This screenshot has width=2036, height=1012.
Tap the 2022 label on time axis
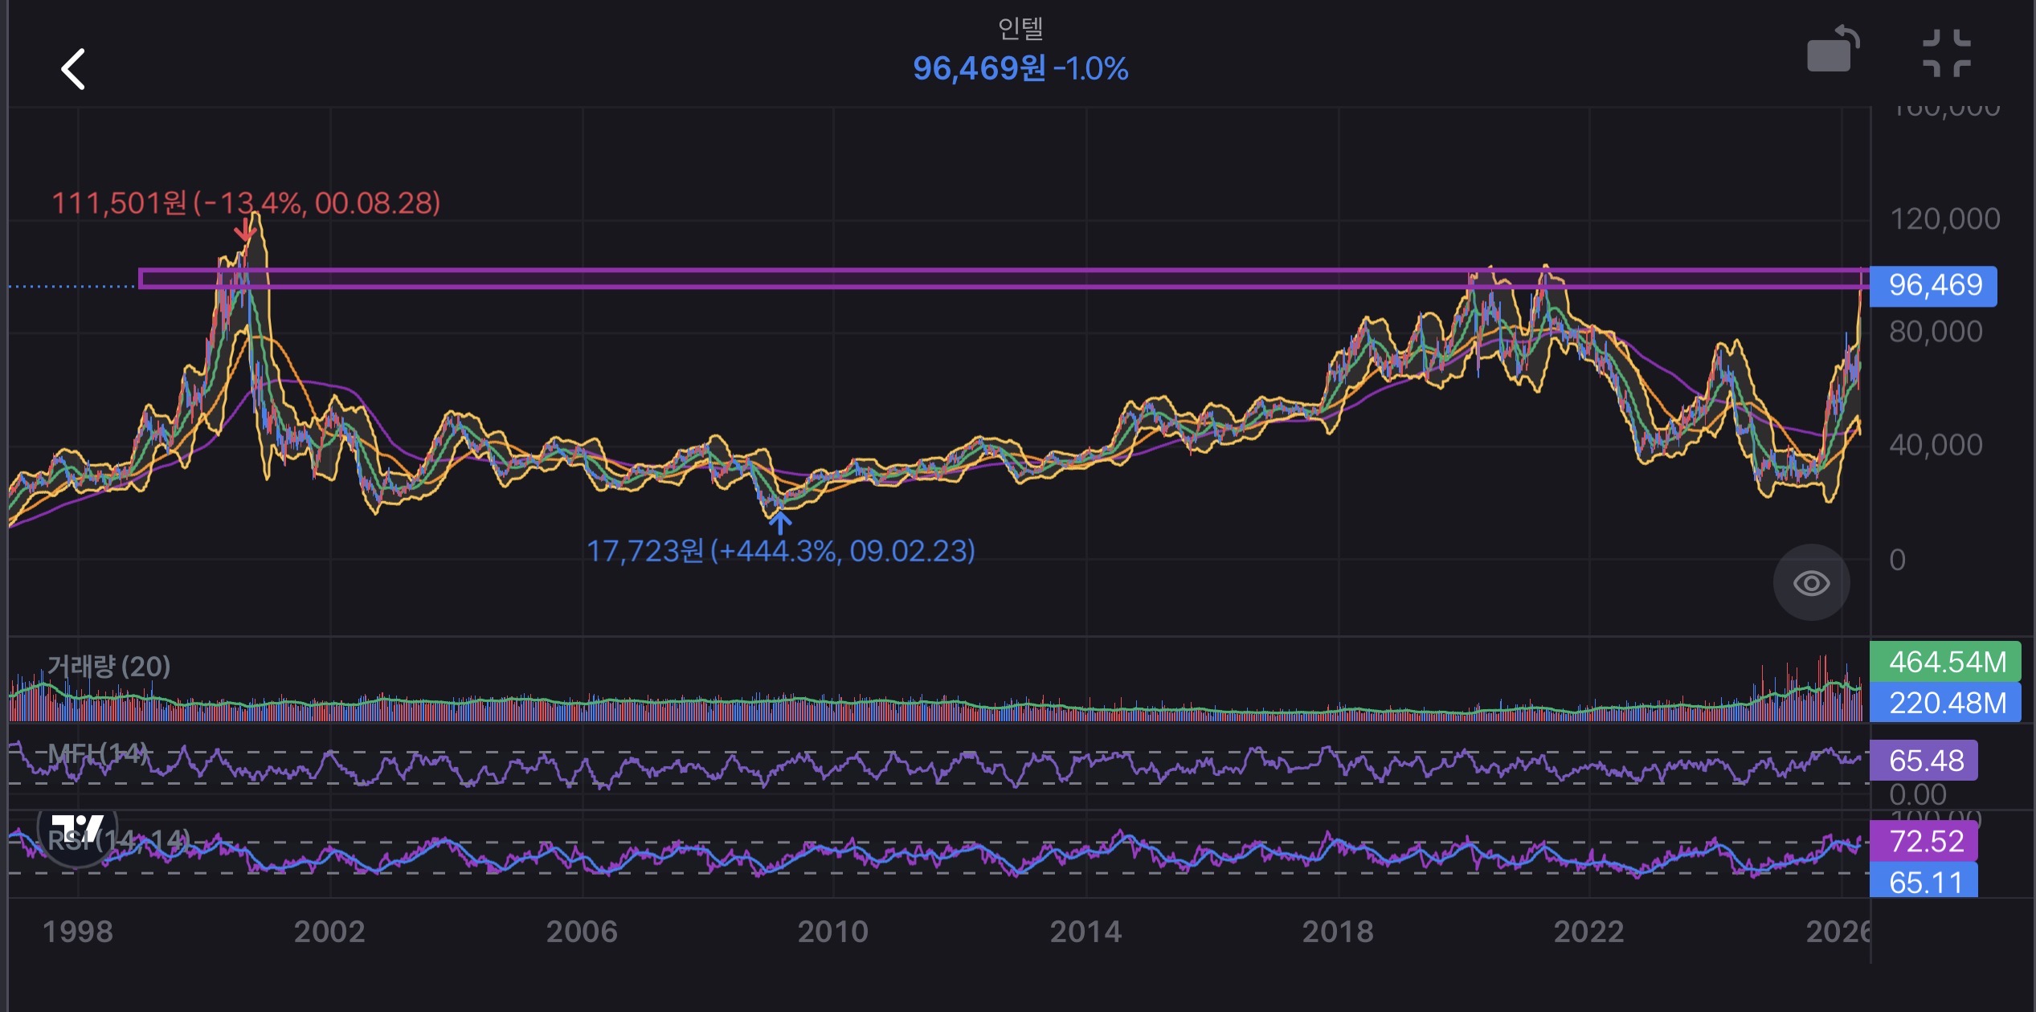(1589, 932)
